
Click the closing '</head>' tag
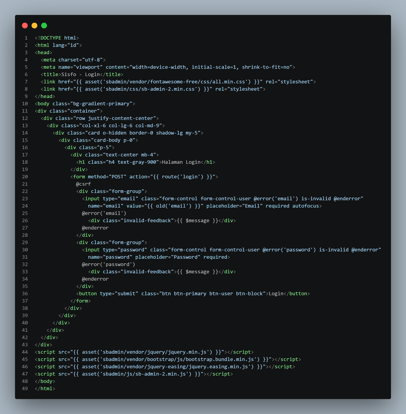pyautogui.click(x=45, y=96)
